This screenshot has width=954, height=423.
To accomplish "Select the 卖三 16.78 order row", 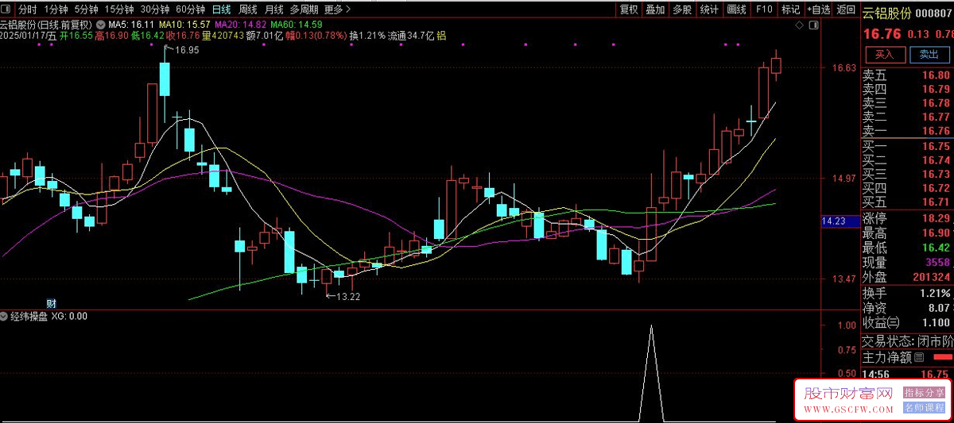I will (x=907, y=102).
